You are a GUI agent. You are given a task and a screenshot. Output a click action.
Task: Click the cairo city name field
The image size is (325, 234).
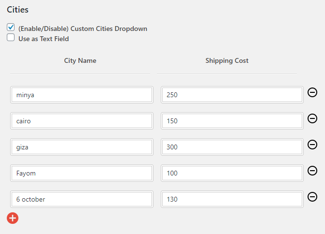pyautogui.click(x=82, y=121)
